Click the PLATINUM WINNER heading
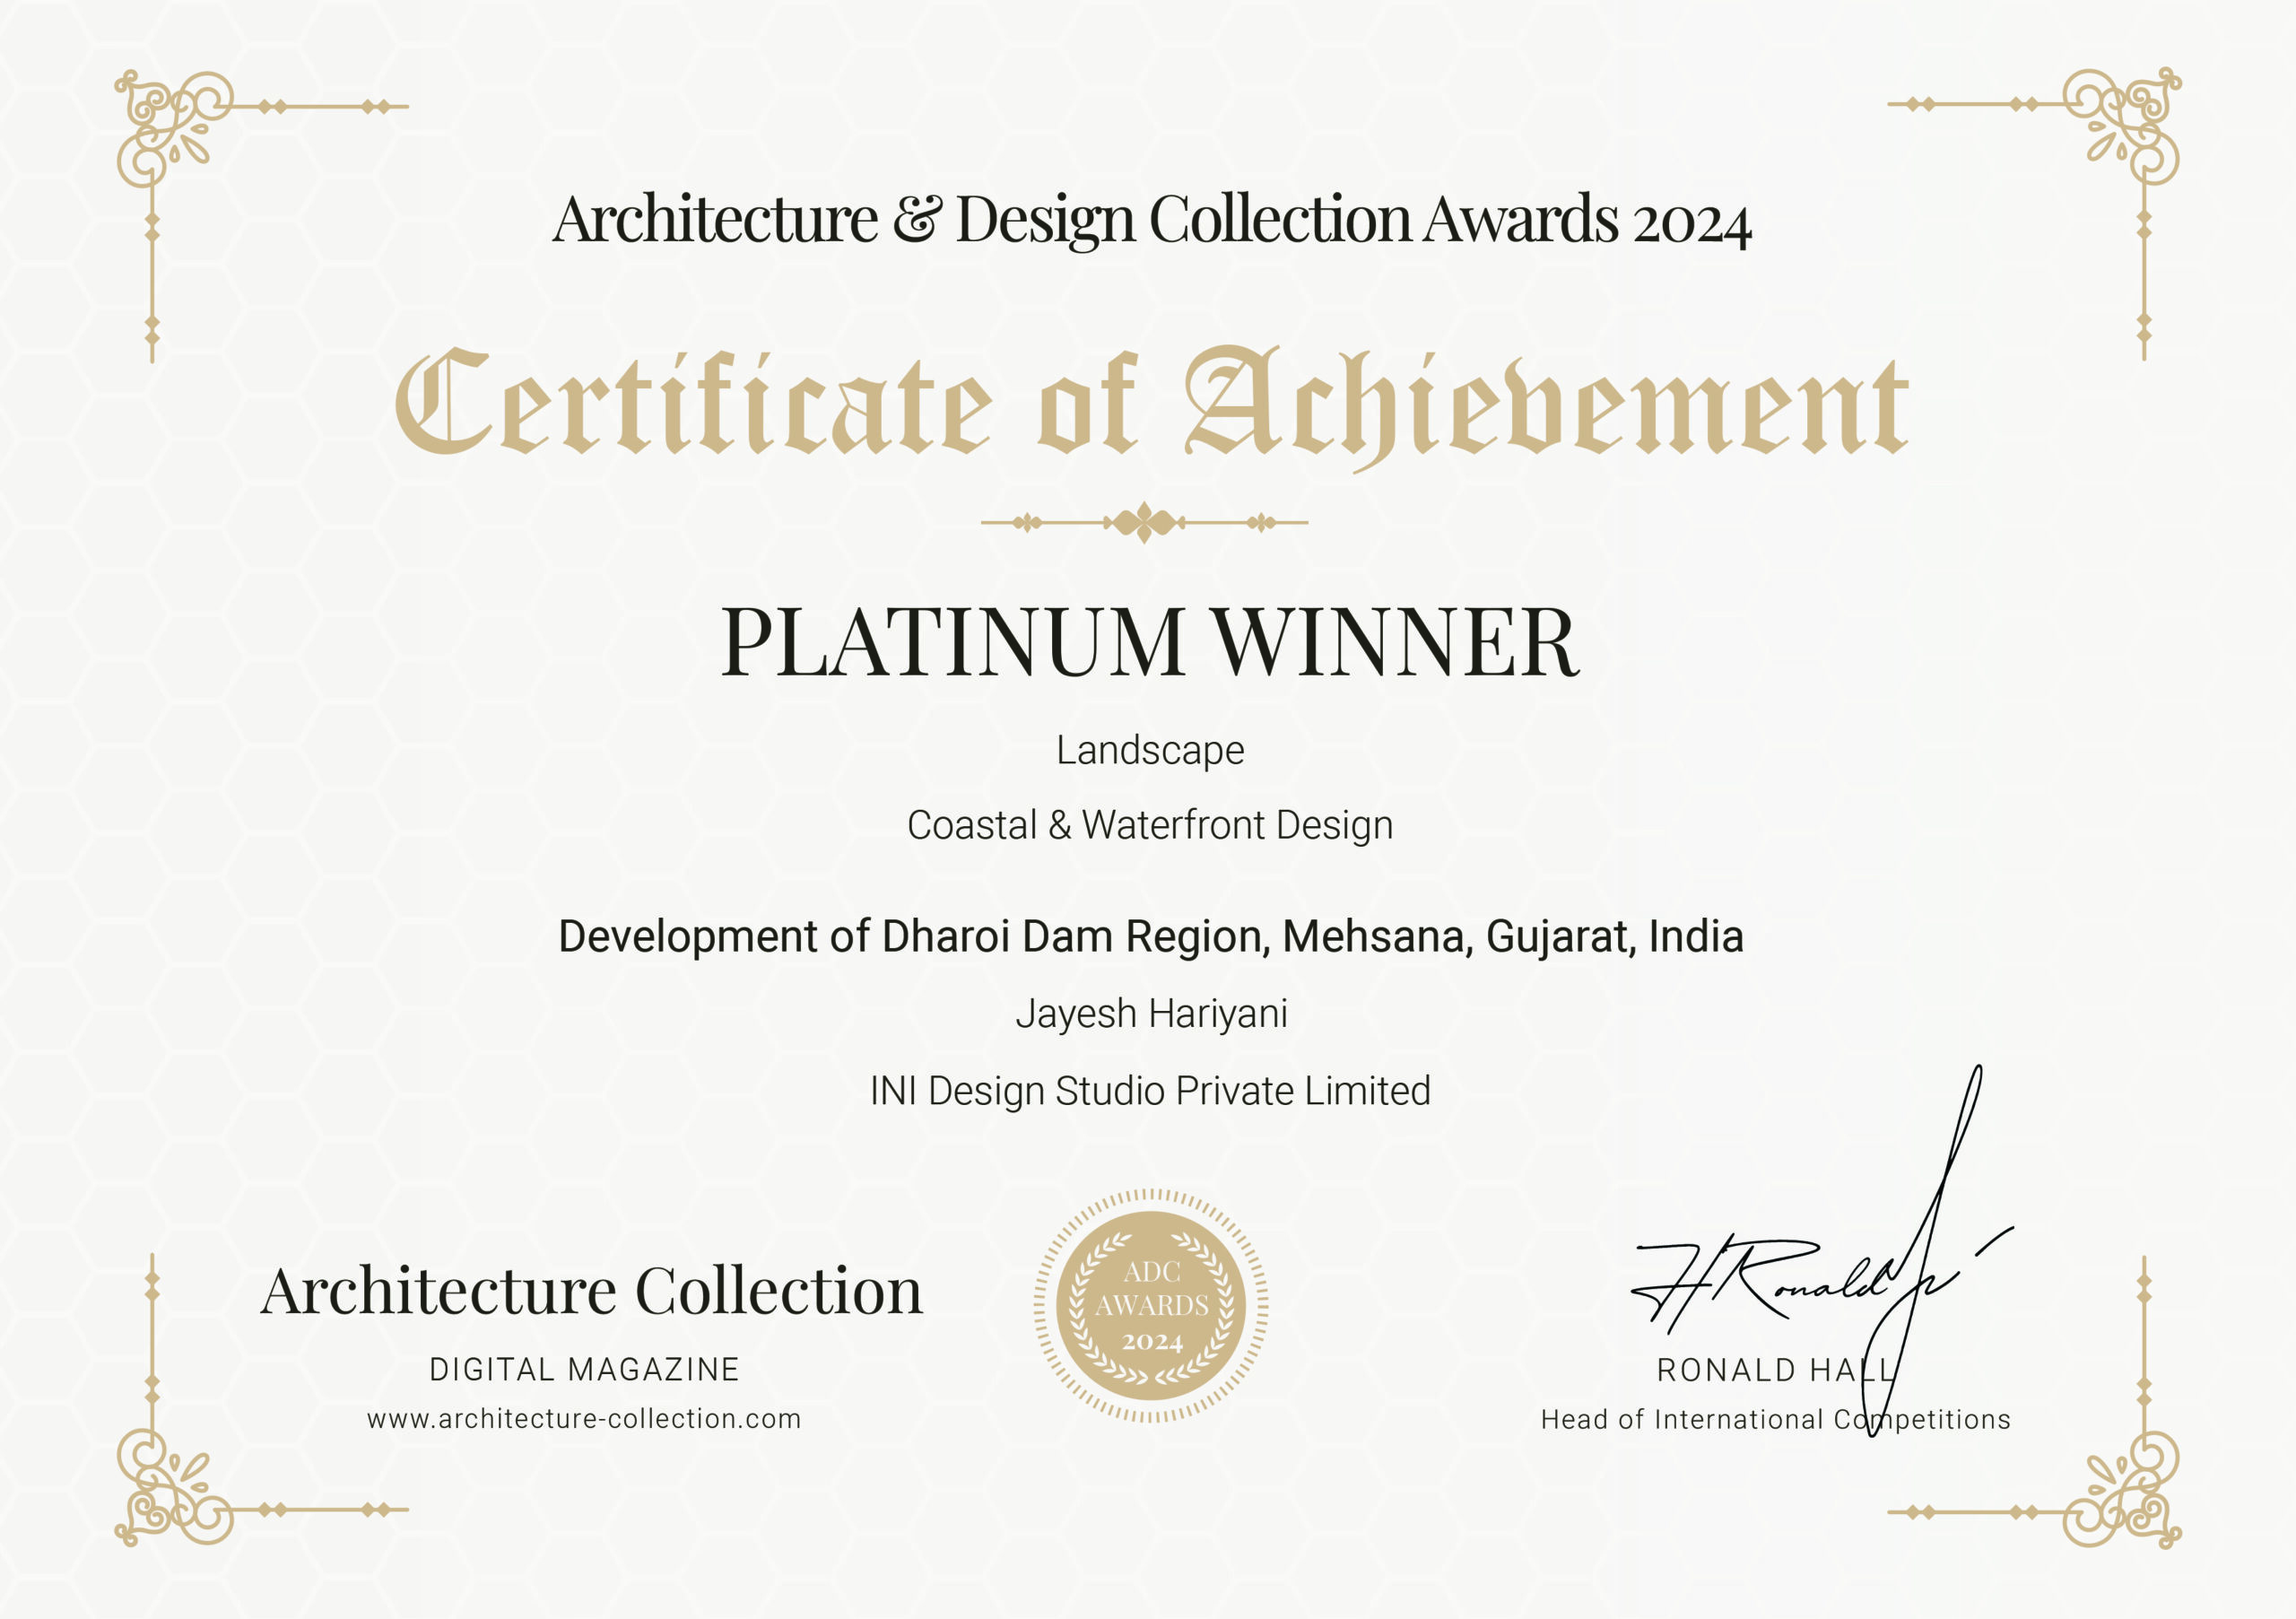The height and width of the screenshot is (1619, 2296). (1150, 642)
